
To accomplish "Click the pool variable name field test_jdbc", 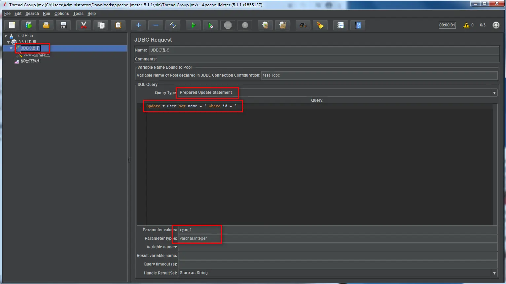I will tap(379, 75).
